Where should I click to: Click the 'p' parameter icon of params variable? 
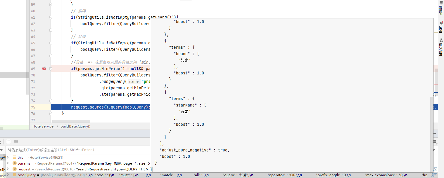[15, 163]
